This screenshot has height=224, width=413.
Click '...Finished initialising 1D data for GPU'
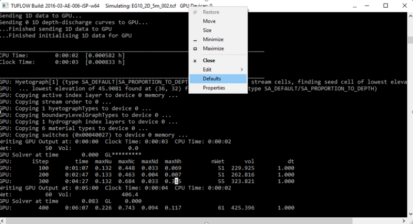click(x=66, y=36)
